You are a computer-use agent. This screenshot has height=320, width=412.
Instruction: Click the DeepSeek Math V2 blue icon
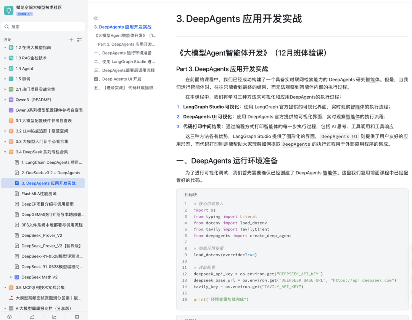[x=17, y=277]
